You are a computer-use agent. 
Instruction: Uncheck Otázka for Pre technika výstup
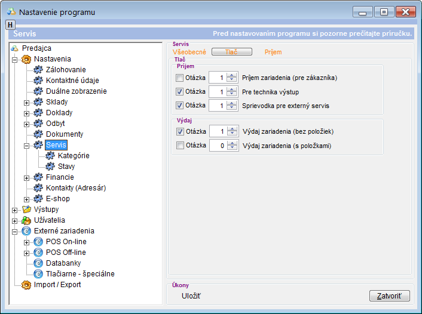(x=180, y=92)
